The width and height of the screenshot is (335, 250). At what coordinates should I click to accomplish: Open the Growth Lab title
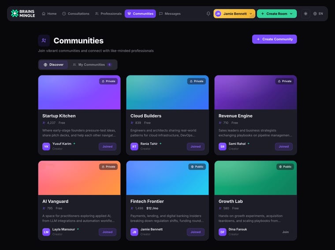tap(231, 201)
